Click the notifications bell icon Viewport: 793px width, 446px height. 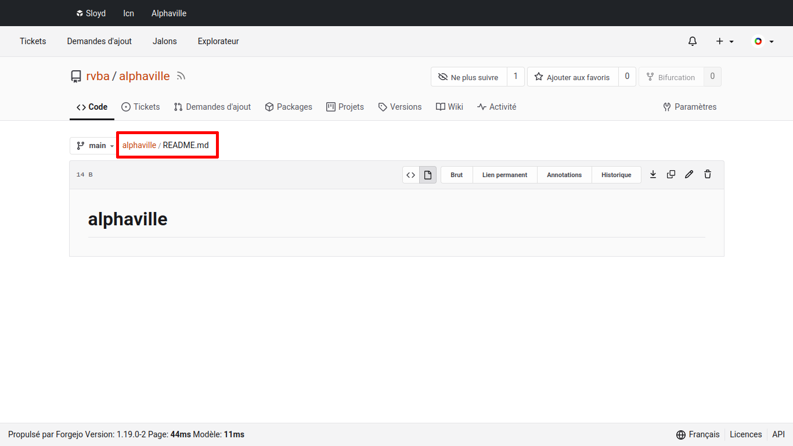[692, 41]
